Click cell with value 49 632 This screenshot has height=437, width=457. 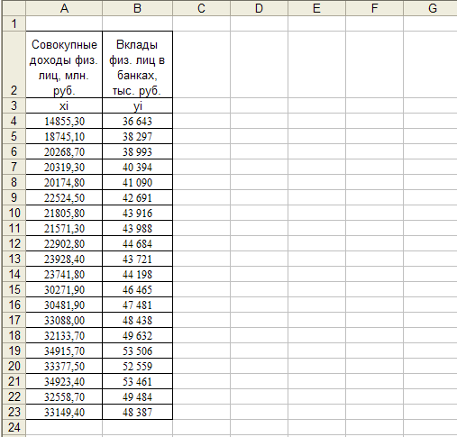pyautogui.click(x=137, y=335)
